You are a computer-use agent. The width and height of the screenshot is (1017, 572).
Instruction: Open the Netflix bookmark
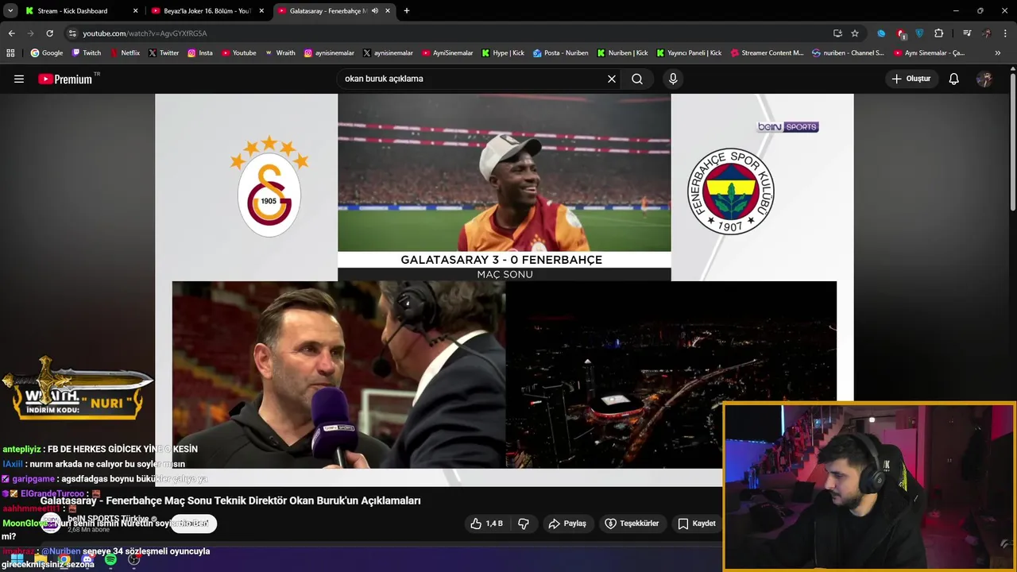(x=125, y=53)
